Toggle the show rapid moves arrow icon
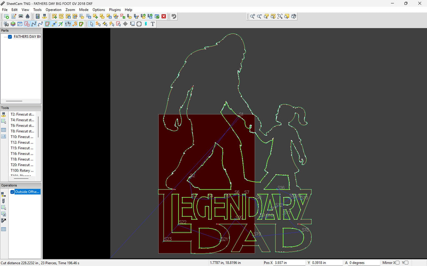The height and width of the screenshot is (266, 427). click(x=54, y=24)
